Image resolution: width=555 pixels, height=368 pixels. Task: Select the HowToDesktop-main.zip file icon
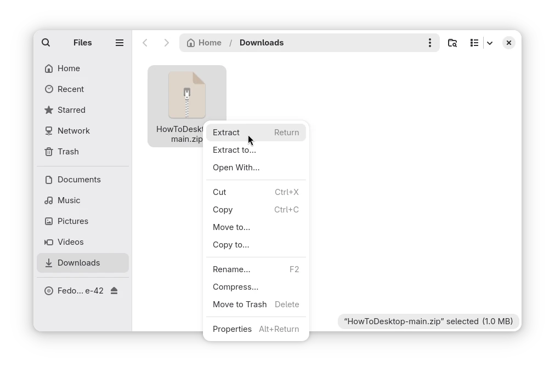(187, 95)
